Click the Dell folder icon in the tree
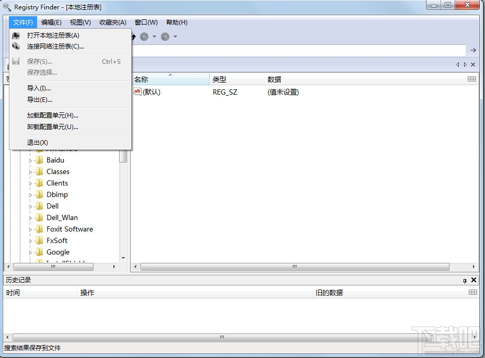The image size is (485, 358). tap(40, 206)
